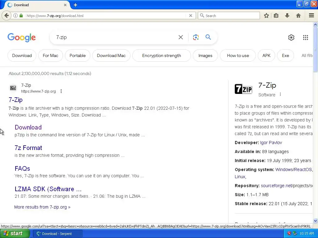Open the Windows/ReactOS operating system link

(293, 170)
